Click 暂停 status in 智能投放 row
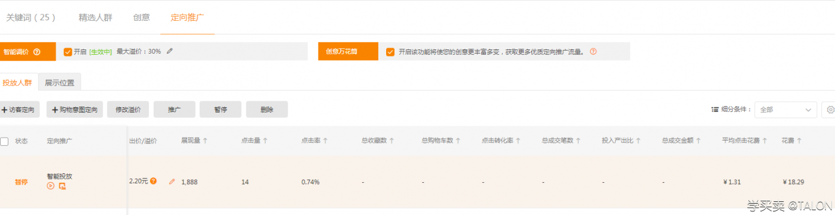The width and height of the screenshot is (835, 215). (x=21, y=182)
